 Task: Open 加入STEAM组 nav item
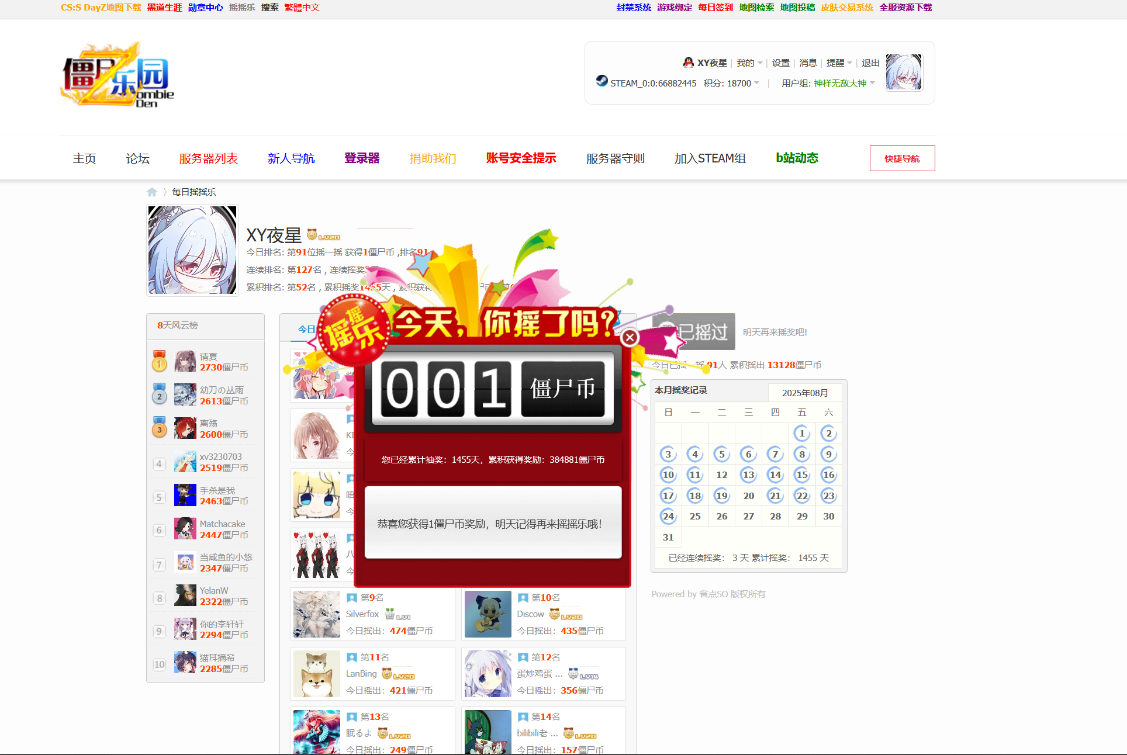(x=710, y=158)
